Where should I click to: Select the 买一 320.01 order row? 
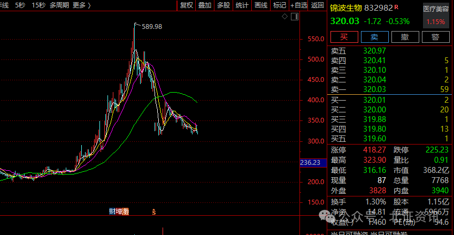(x=390, y=101)
